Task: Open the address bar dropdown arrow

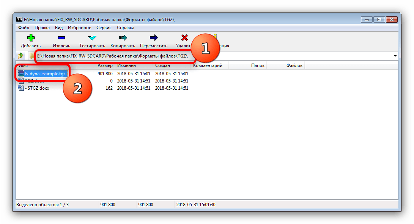Action: [395, 56]
